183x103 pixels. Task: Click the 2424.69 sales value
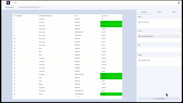click(104, 58)
